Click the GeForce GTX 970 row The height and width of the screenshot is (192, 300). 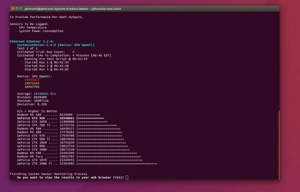click(70, 136)
